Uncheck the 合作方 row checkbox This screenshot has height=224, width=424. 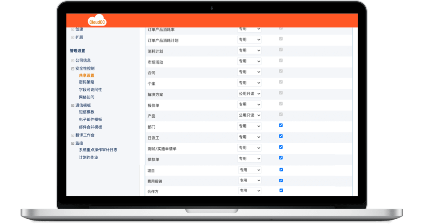point(281,190)
